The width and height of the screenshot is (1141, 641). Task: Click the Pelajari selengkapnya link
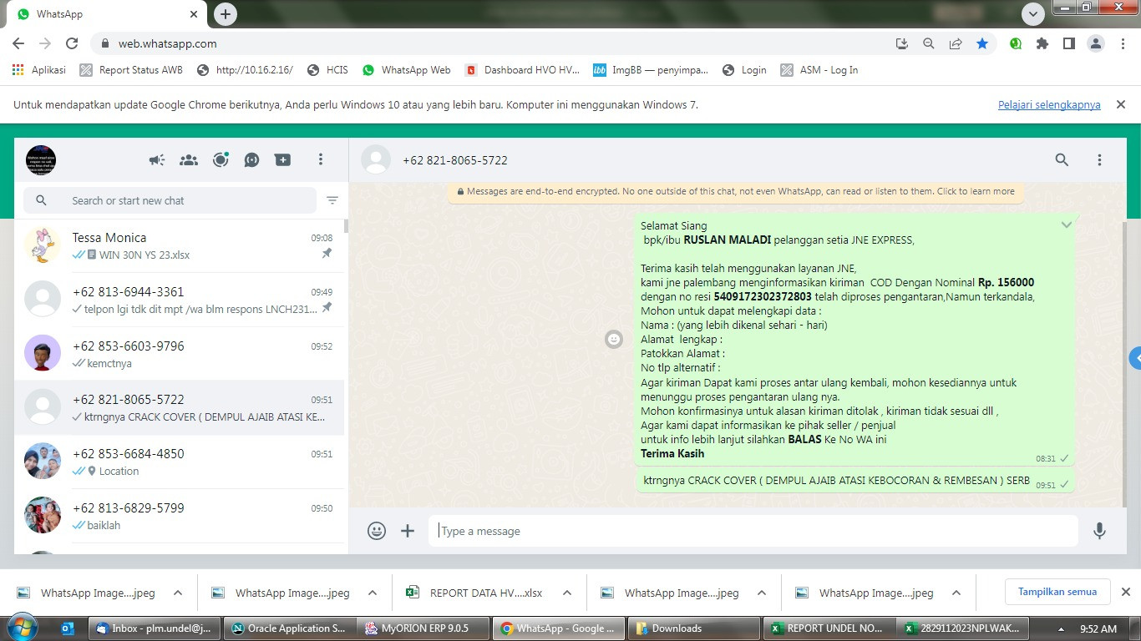click(1049, 104)
